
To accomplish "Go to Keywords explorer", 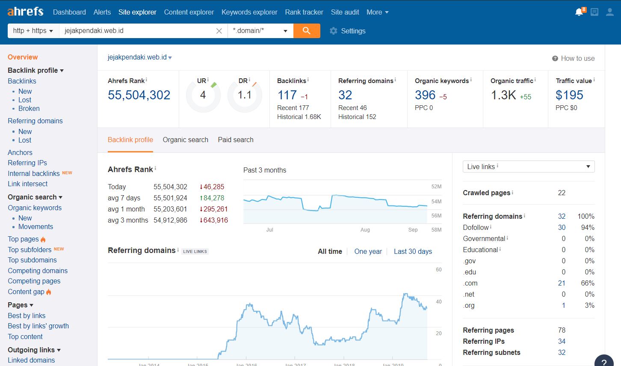I will 249,12.
